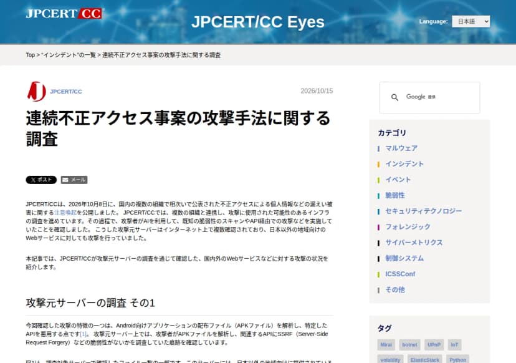Open the 注意喚起 link in the article

pos(65,213)
